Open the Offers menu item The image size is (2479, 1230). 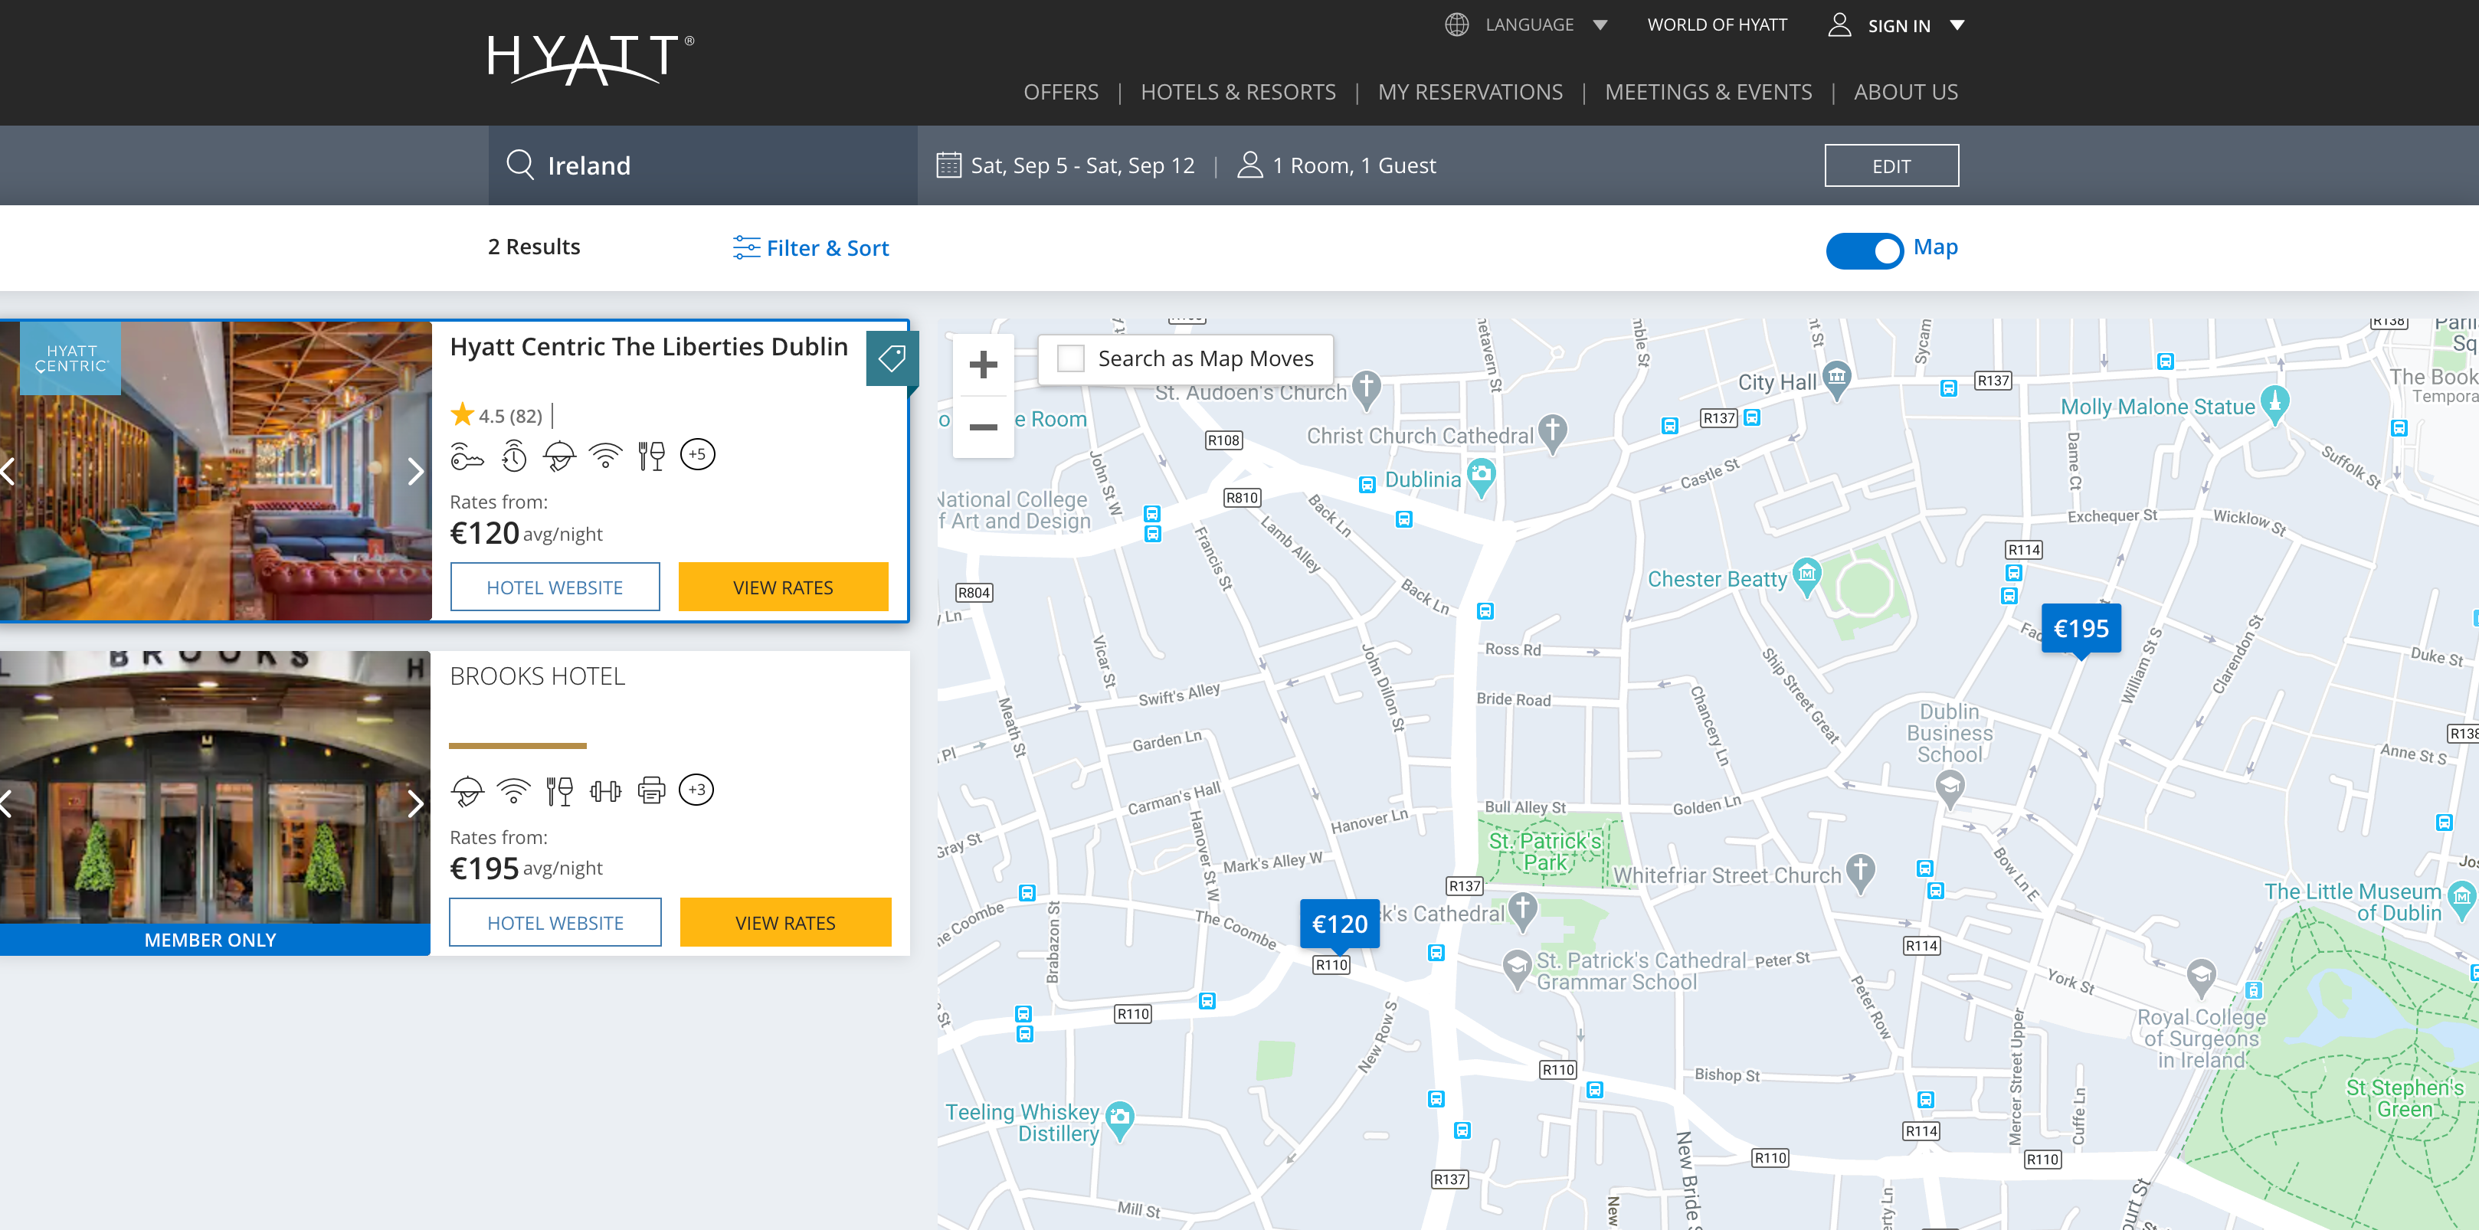pos(1060,93)
